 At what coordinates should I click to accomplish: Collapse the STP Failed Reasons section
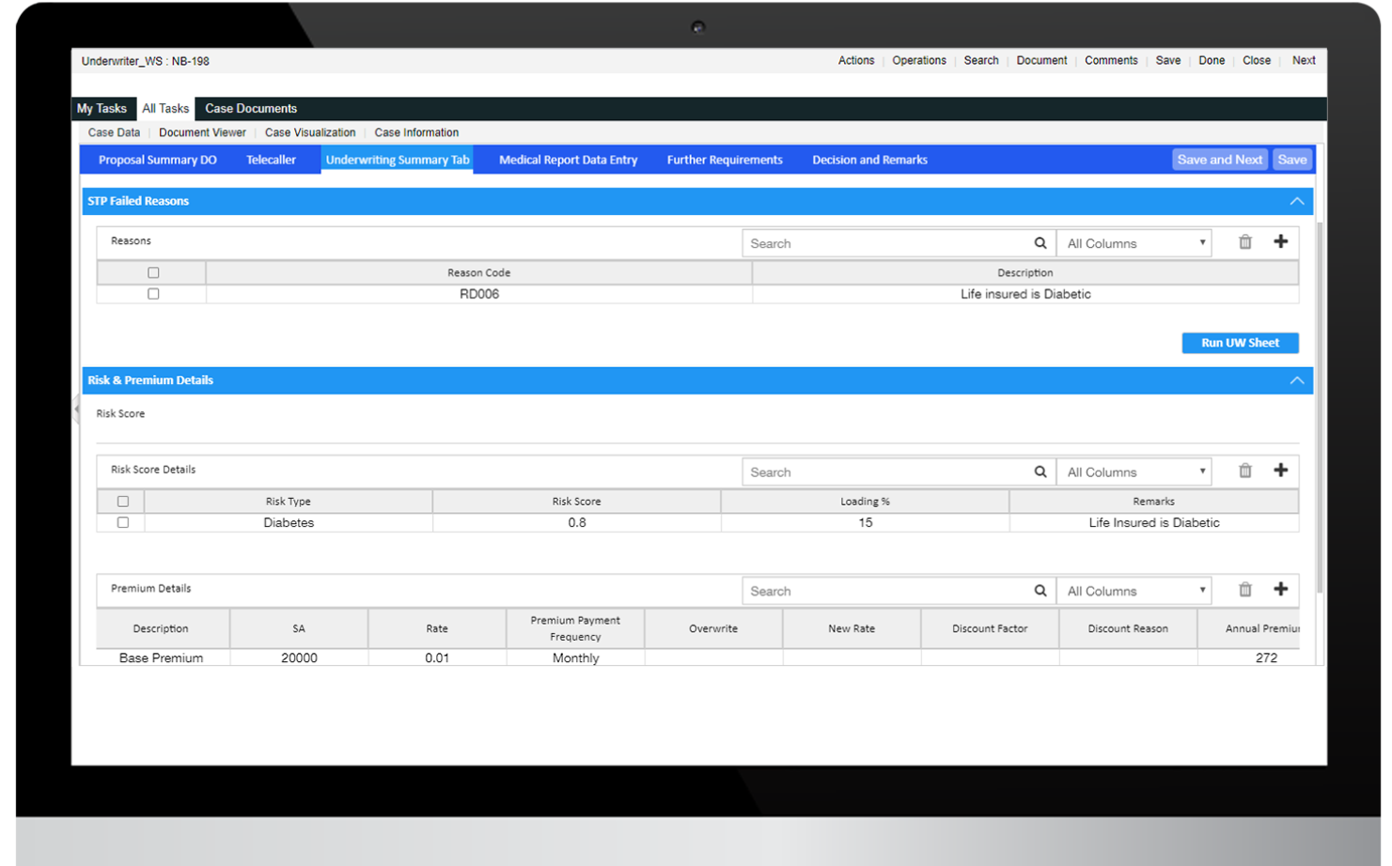(1297, 200)
